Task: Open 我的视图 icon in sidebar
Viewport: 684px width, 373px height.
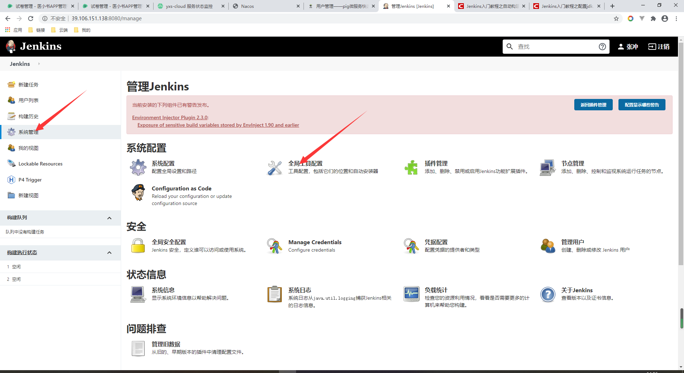Action: [11, 148]
